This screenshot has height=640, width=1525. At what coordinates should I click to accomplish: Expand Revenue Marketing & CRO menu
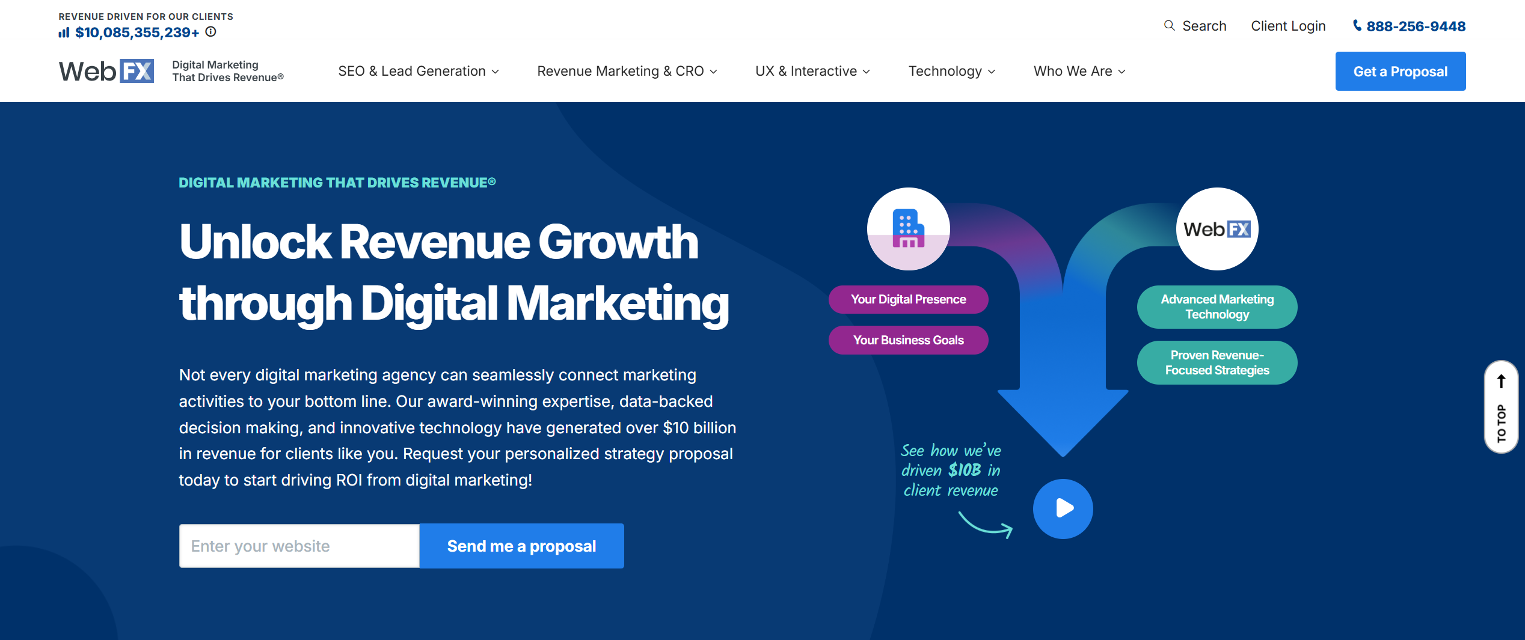pyautogui.click(x=627, y=71)
